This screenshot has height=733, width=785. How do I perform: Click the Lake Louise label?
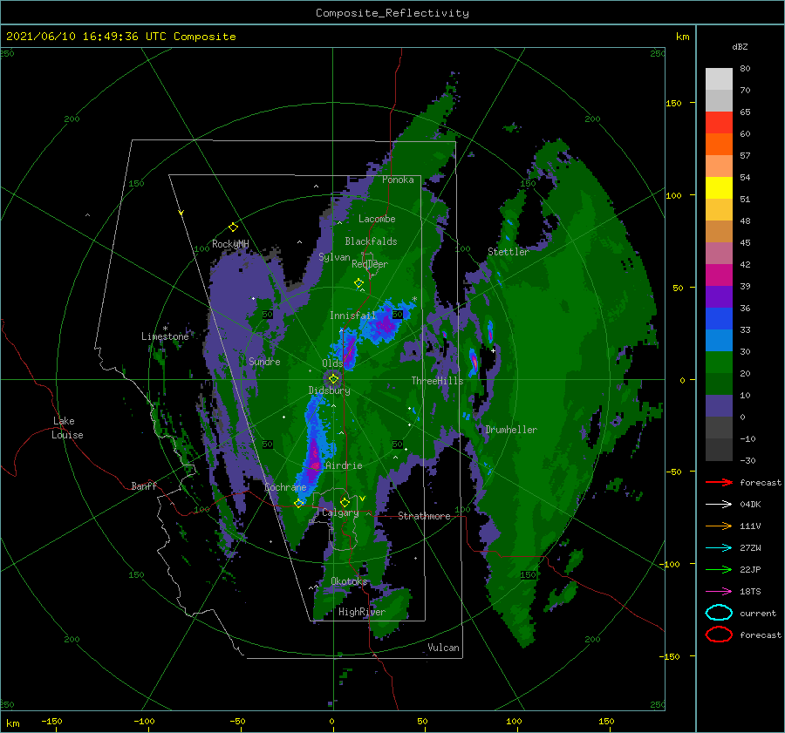[67, 428]
